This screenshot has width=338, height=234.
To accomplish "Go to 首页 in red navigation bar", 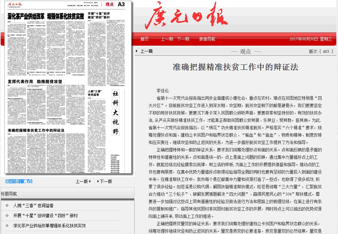I will pyautogui.click(x=144, y=39).
